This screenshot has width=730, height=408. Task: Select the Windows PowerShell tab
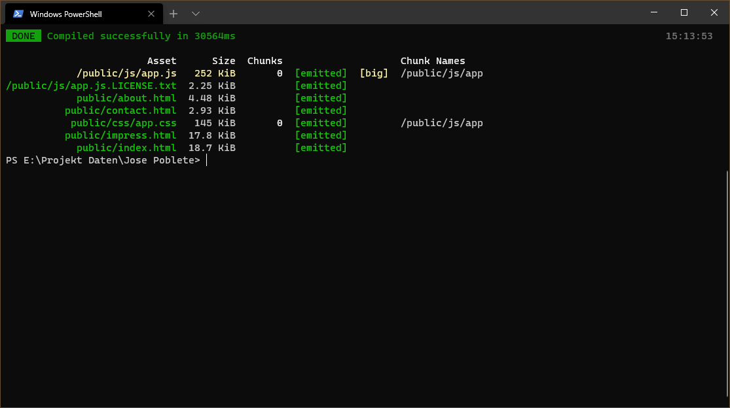coord(72,14)
